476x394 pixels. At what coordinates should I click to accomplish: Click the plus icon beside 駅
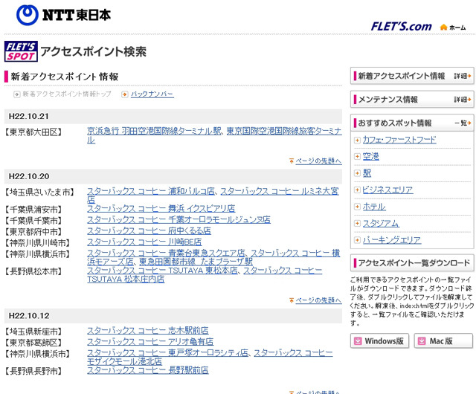coord(357,173)
